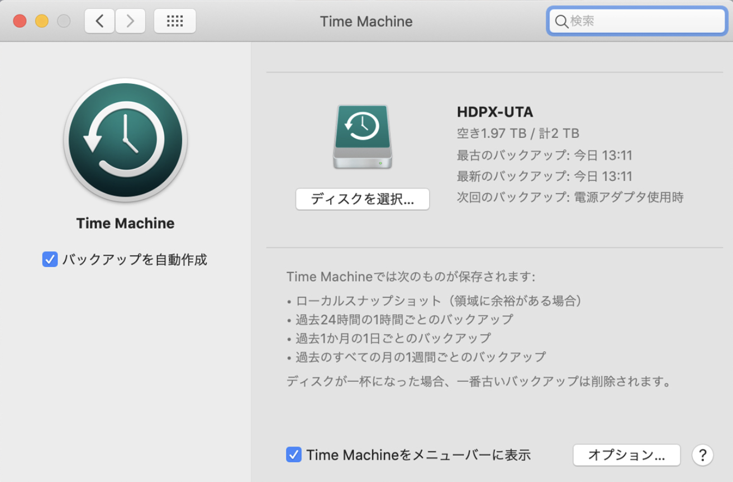Click the 空き1.97 TB capacity text
Image resolution: width=733 pixels, height=482 pixels.
[x=517, y=133]
